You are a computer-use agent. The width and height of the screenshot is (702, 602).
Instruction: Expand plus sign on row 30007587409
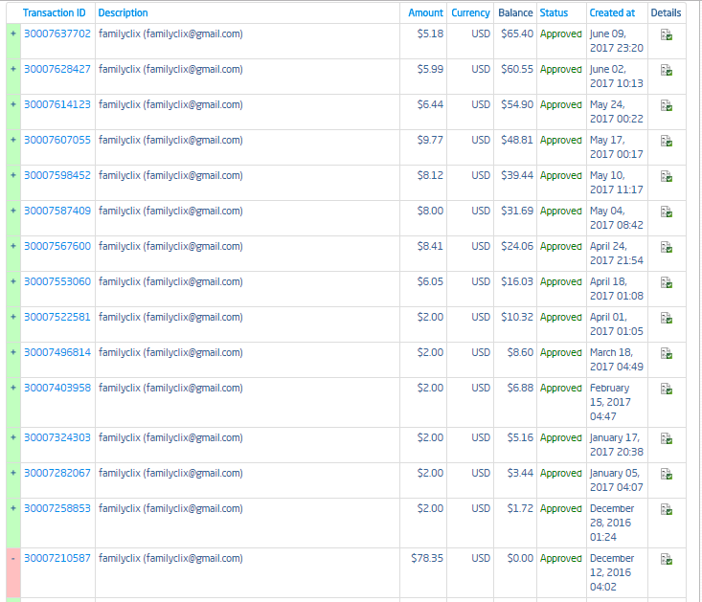click(x=13, y=211)
